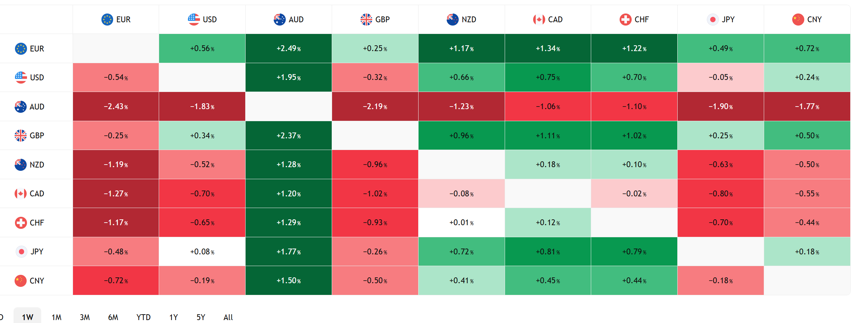Screen dimensions: 855x323
Task: Click the GBP flag icon in row header
Action: pos(20,135)
